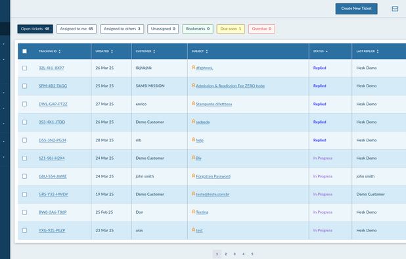Sort by Last Replier arrows
This screenshot has width=406, height=259.
pyautogui.click(x=378, y=51)
